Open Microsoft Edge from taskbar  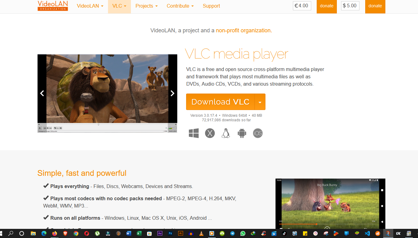pyautogui.click(x=44, y=233)
